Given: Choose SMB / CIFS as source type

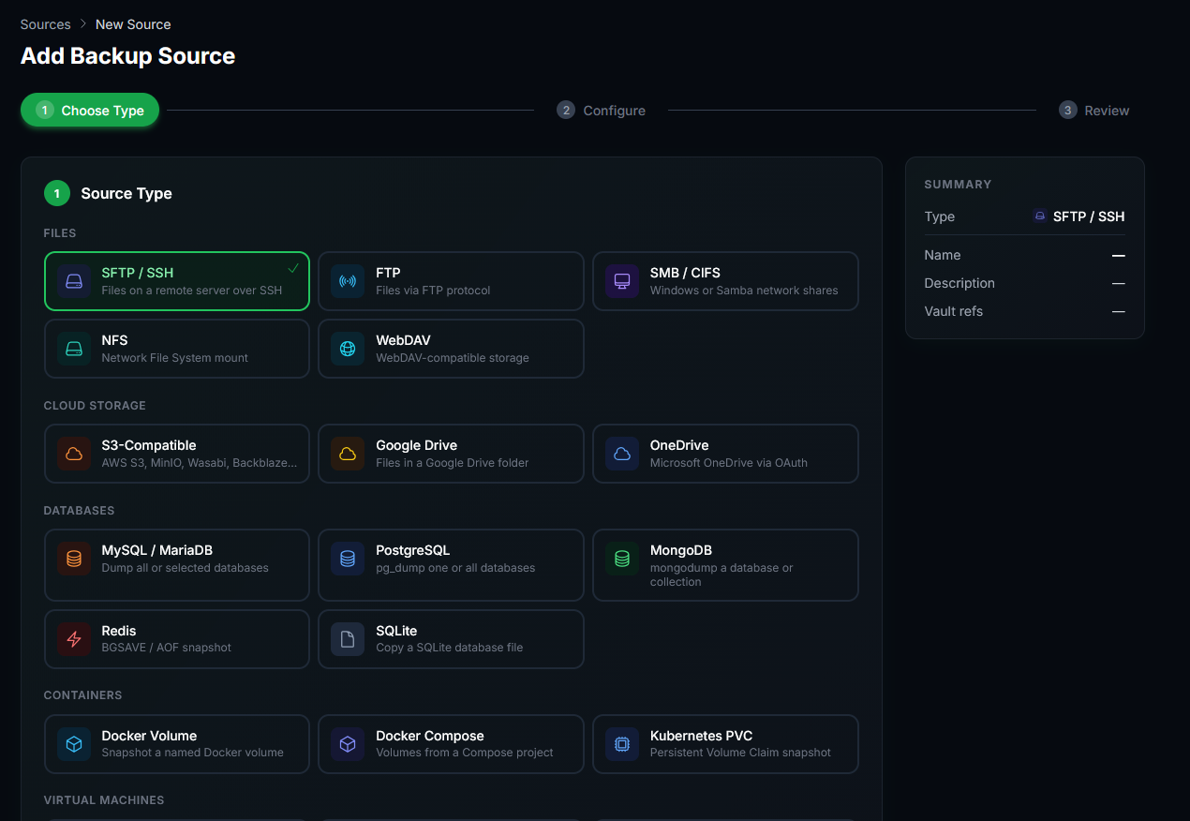Looking at the screenshot, I should 725,281.
